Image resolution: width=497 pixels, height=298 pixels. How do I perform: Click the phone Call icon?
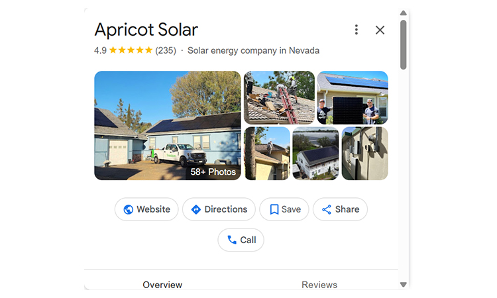point(232,240)
